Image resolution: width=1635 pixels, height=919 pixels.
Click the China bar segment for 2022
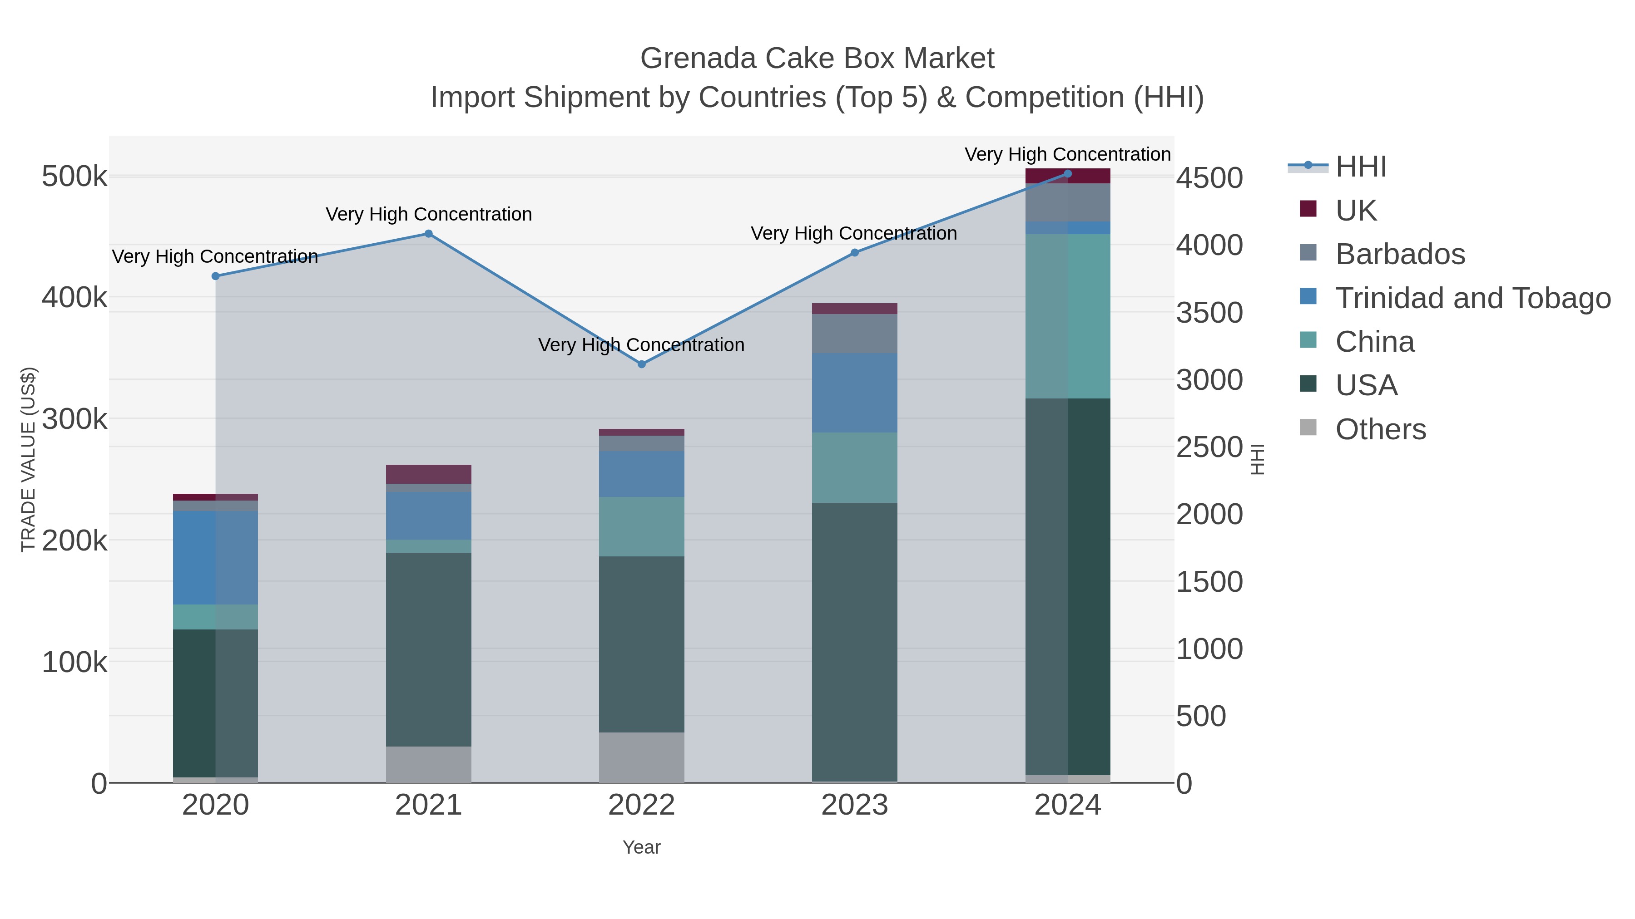(642, 527)
